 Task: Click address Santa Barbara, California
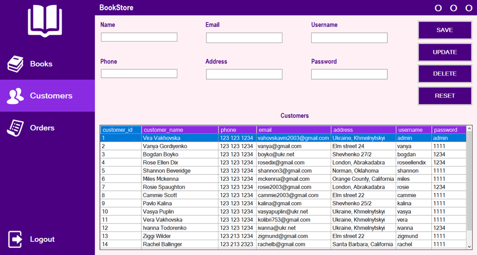(x=362, y=244)
